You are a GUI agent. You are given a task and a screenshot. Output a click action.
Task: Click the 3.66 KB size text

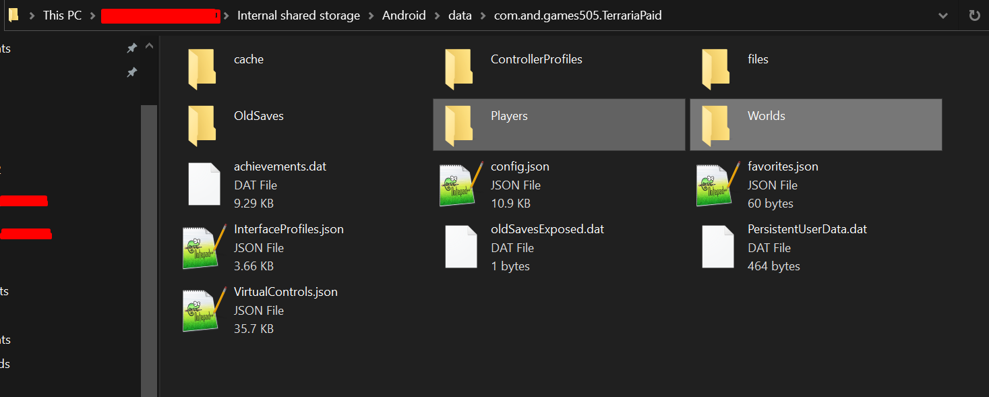click(x=253, y=266)
